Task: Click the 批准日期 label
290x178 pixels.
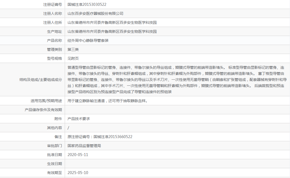Action: click(54, 155)
